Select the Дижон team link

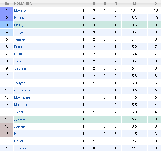coord(20,119)
